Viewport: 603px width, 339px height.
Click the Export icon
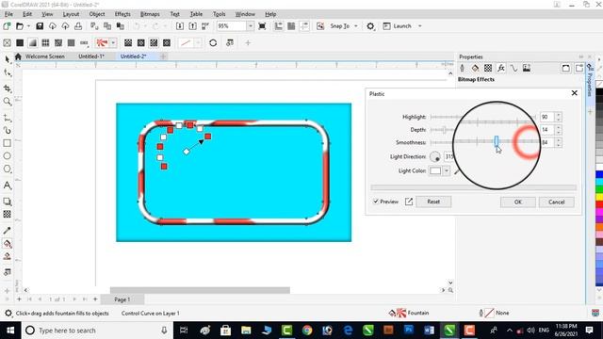coord(192,26)
